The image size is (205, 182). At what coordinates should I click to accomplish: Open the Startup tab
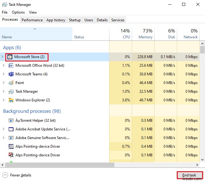pyautogui.click(x=75, y=20)
